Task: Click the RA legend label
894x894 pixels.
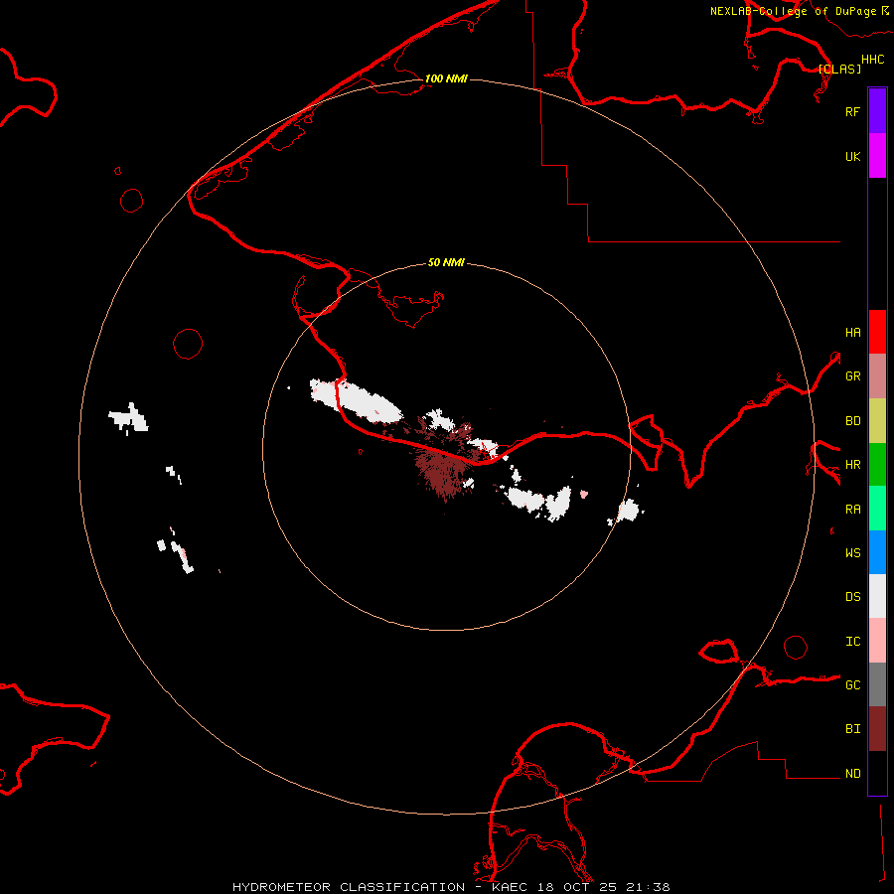Action: tap(852, 510)
